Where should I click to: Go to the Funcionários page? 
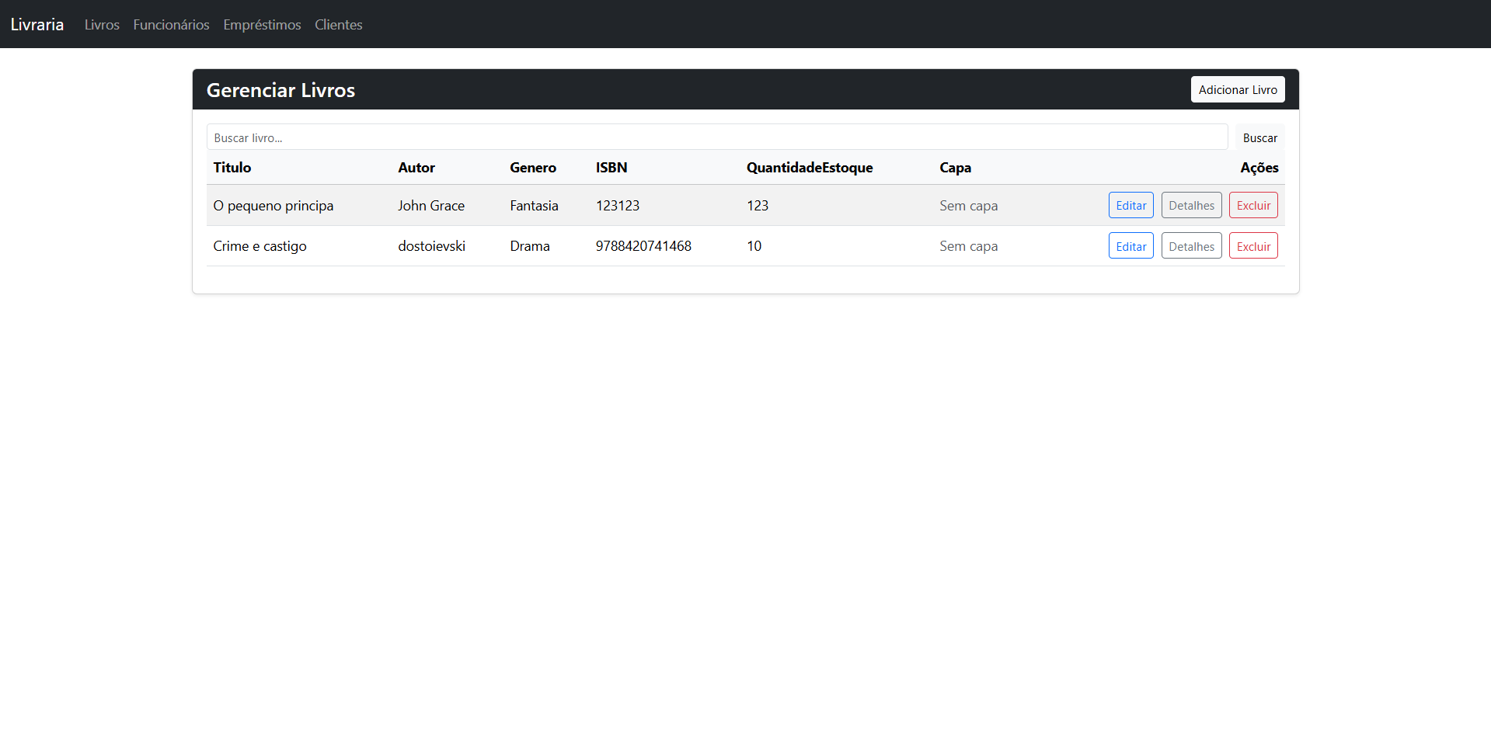pyautogui.click(x=171, y=25)
